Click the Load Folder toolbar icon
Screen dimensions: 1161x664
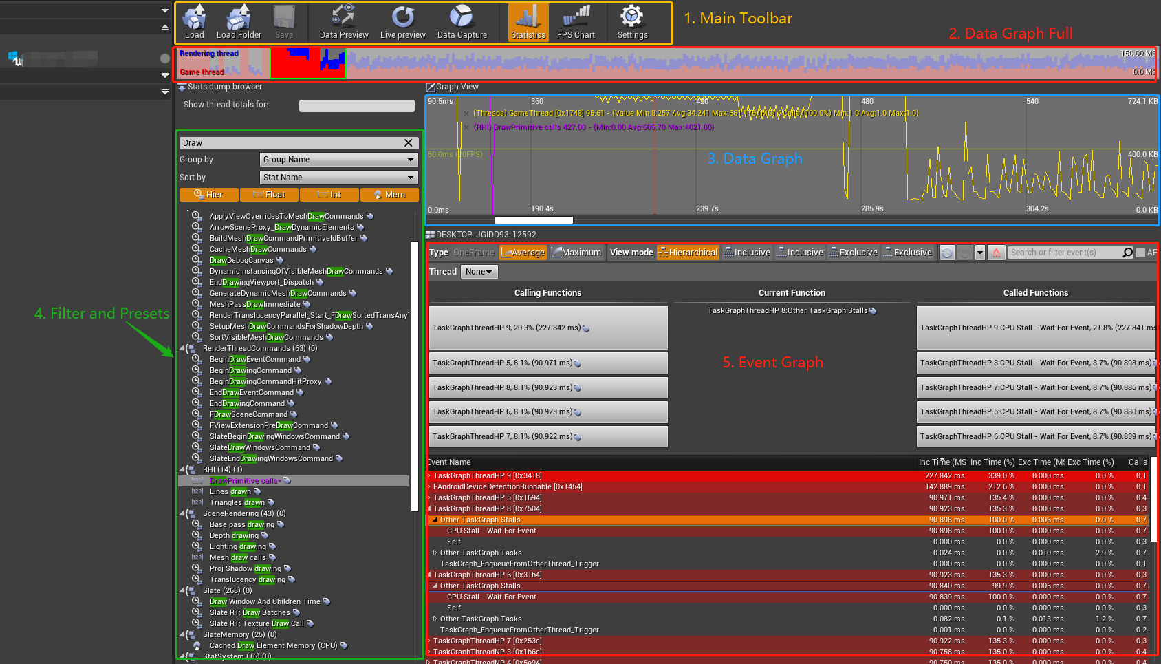pos(239,21)
